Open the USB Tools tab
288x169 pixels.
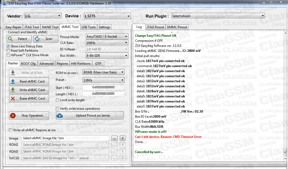[x=88, y=27]
